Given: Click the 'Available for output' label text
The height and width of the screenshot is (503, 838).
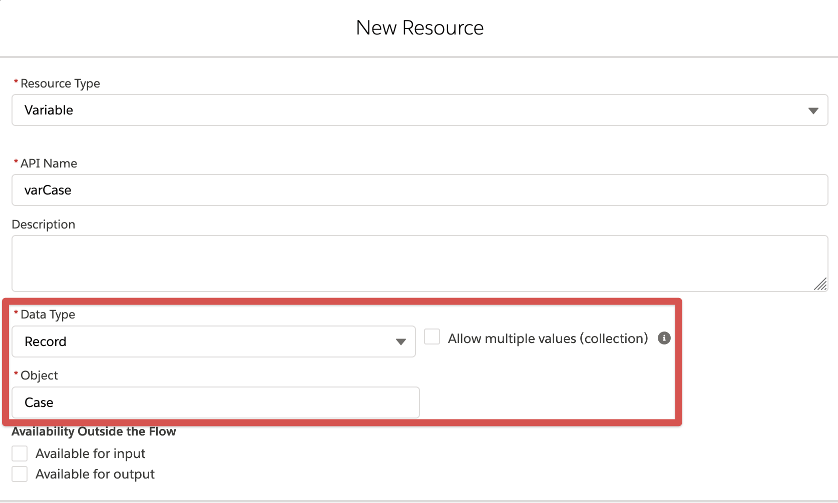Looking at the screenshot, I should coord(95,474).
